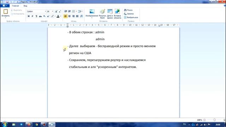Image resolution: width=226 pixels, height=127 pixels.
Task: Click the grow font icon
Action: [x=56, y=11]
